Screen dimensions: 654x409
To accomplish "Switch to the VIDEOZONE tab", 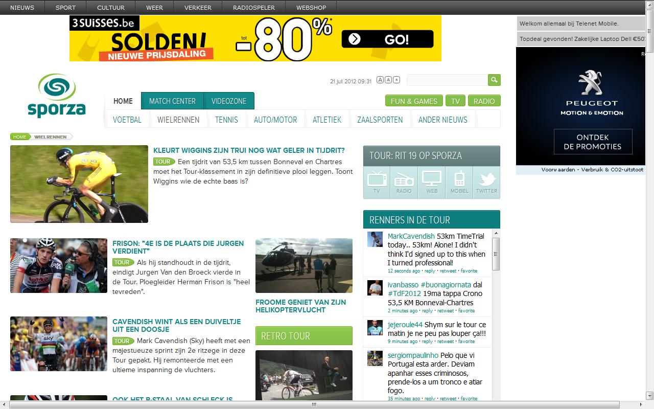I will coord(229,101).
